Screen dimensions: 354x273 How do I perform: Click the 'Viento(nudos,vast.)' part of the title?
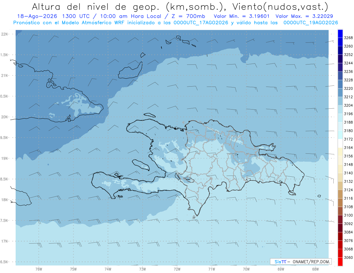pos(281,6)
